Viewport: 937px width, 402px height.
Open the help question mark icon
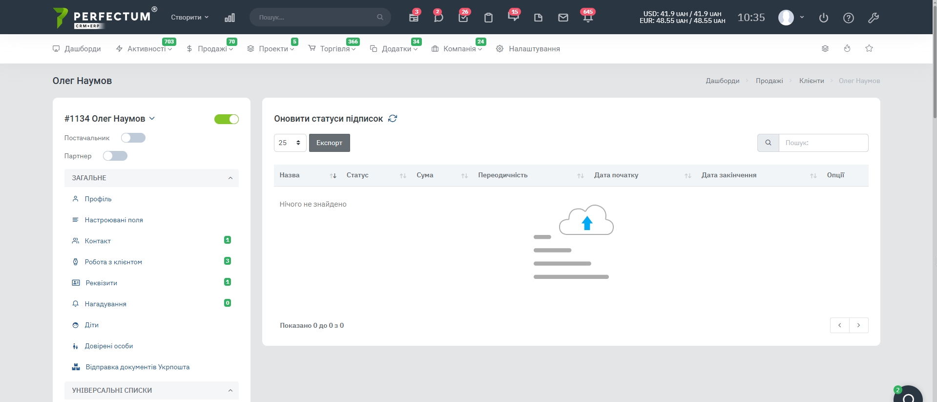pos(849,18)
